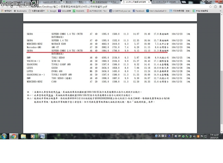Click the 'VOLVO' brand cell
The image size is (223, 163).
33,61
